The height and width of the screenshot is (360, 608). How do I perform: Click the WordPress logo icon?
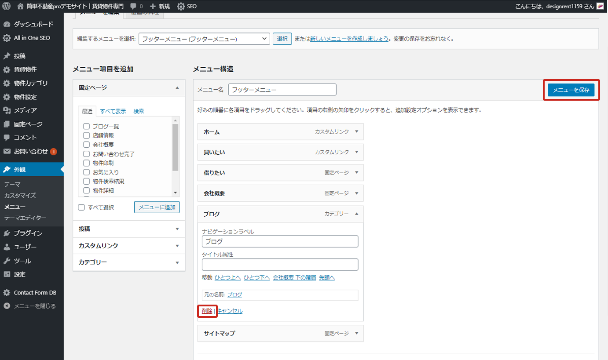click(6, 6)
